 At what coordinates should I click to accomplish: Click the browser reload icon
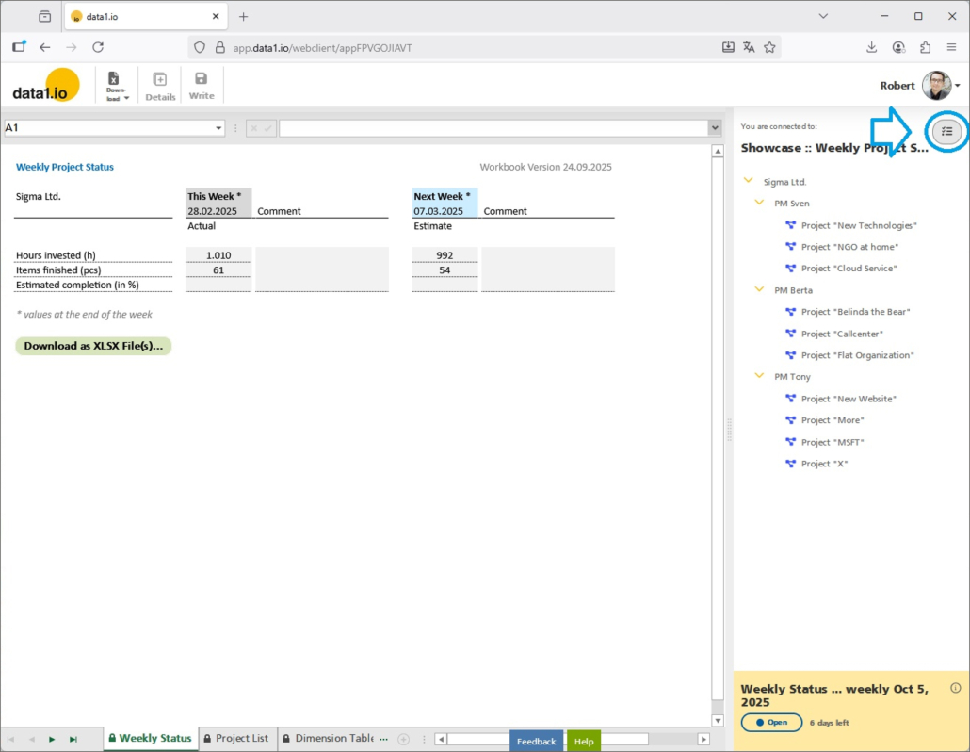pos(98,47)
